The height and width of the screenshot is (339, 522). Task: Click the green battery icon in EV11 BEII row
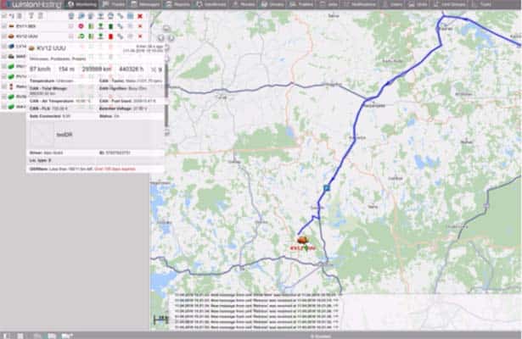coord(92,26)
